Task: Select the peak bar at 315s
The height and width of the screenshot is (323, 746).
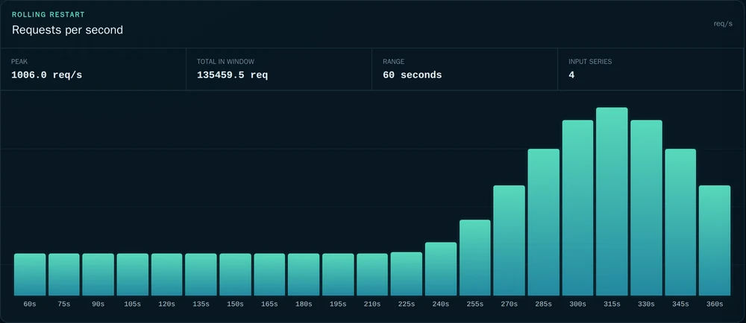Action: click(612, 202)
